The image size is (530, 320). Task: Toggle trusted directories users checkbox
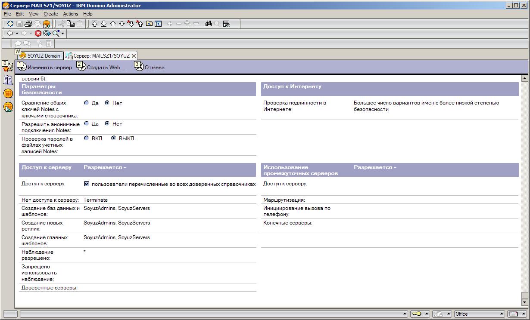click(x=87, y=184)
